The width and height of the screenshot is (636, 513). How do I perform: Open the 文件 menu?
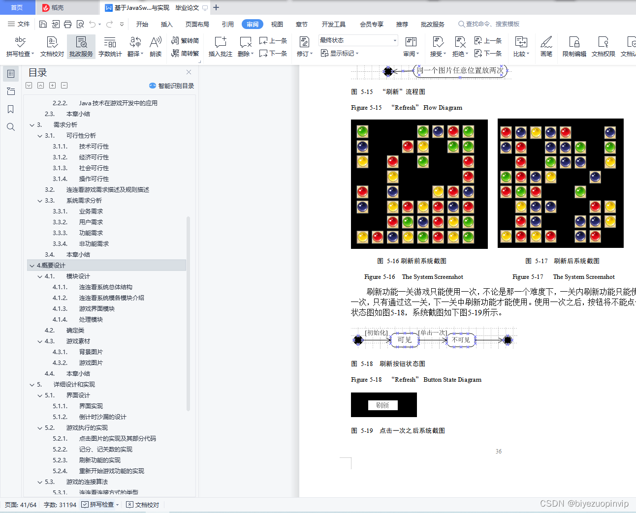(x=19, y=24)
